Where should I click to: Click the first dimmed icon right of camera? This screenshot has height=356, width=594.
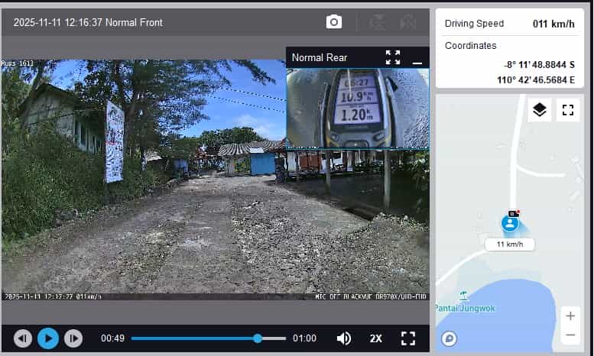[376, 22]
